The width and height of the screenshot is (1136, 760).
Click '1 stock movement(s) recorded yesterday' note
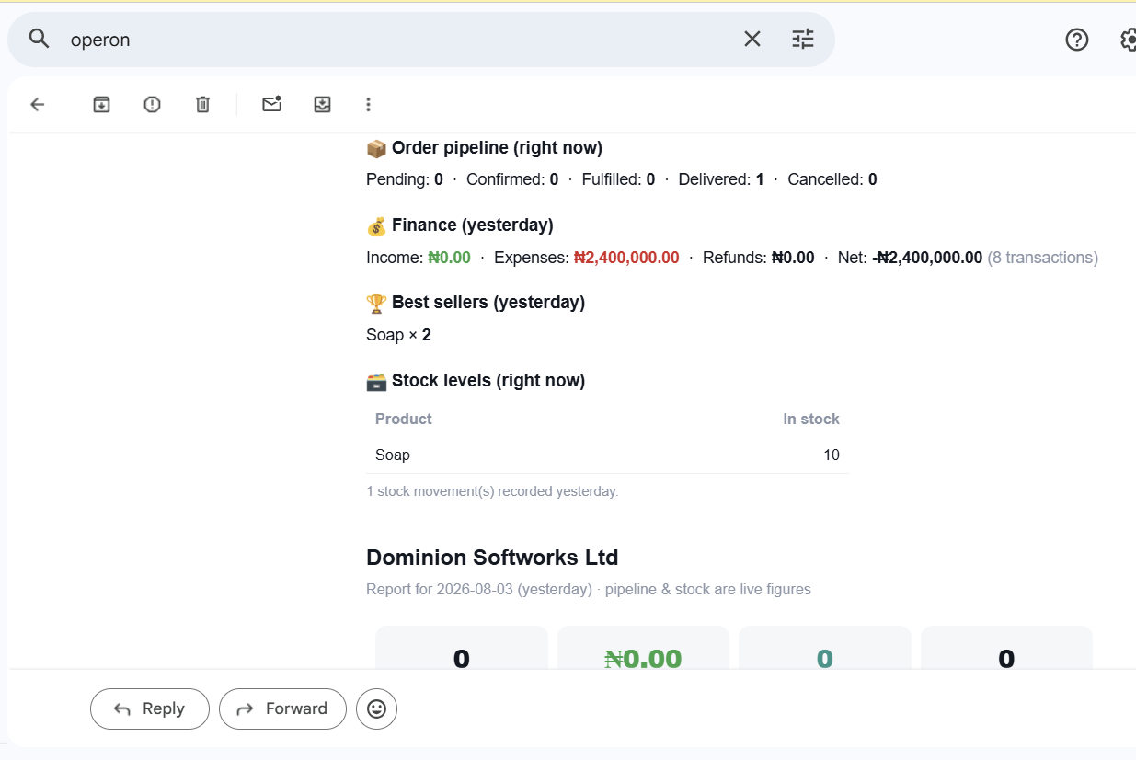tap(492, 491)
